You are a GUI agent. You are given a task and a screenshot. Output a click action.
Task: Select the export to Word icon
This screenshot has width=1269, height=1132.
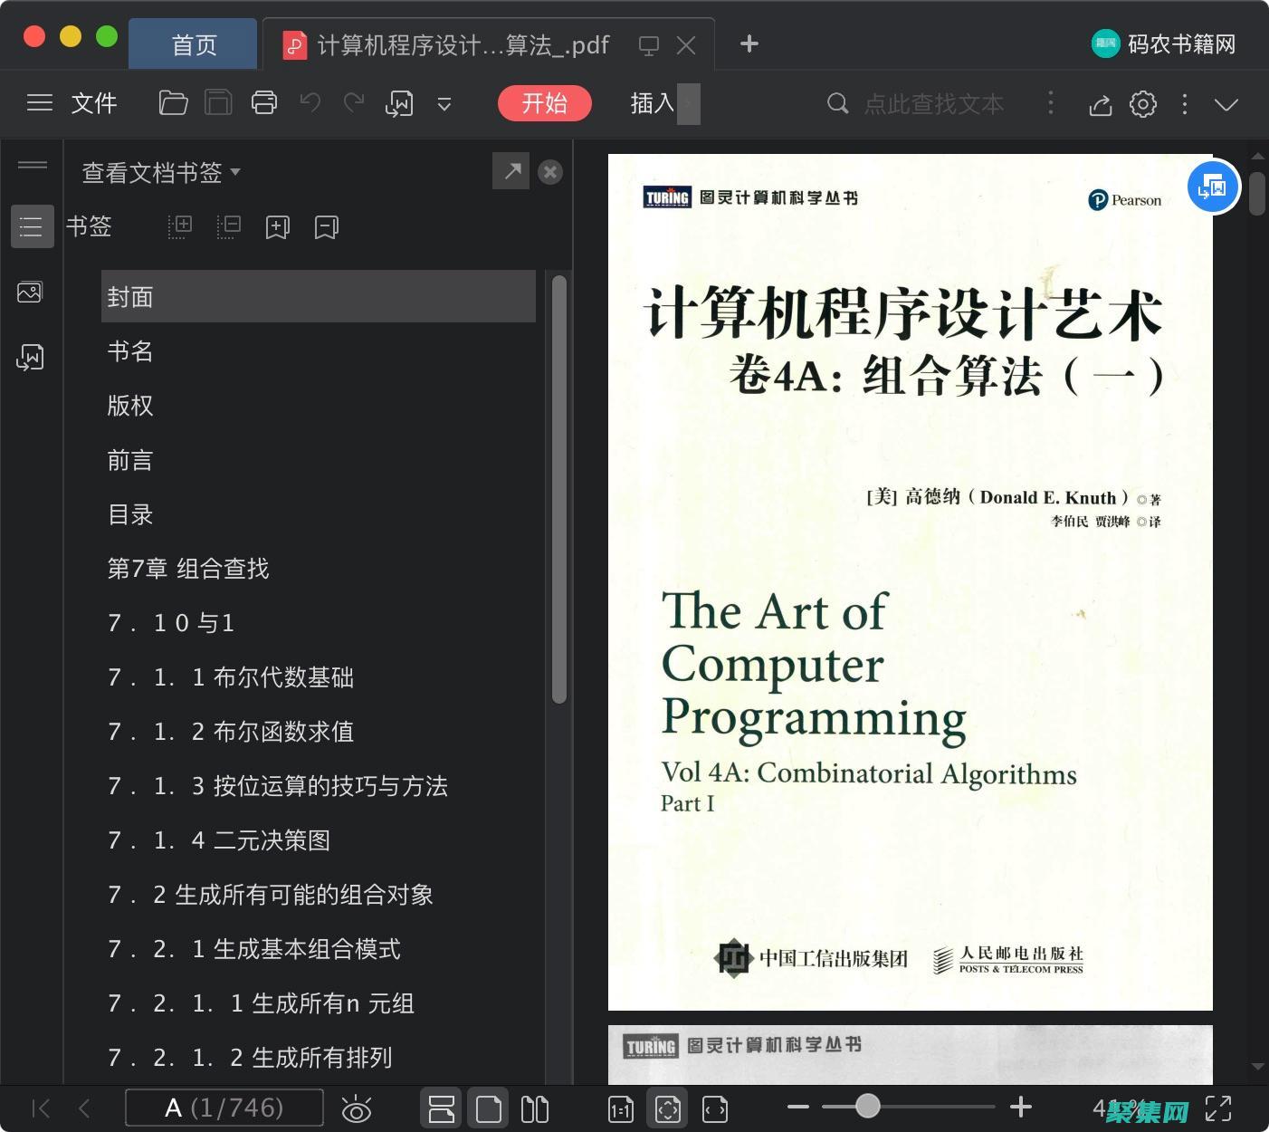click(399, 102)
